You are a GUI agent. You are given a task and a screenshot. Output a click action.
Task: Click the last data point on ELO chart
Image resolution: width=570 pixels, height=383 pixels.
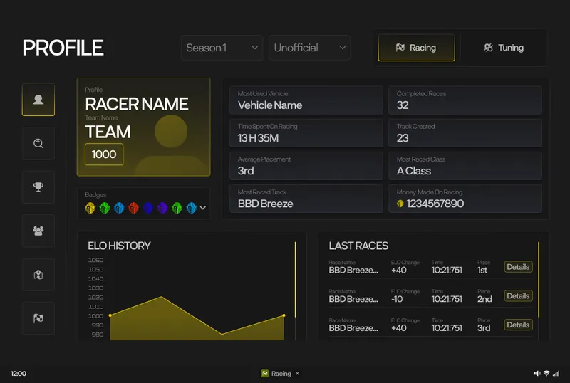click(x=284, y=315)
